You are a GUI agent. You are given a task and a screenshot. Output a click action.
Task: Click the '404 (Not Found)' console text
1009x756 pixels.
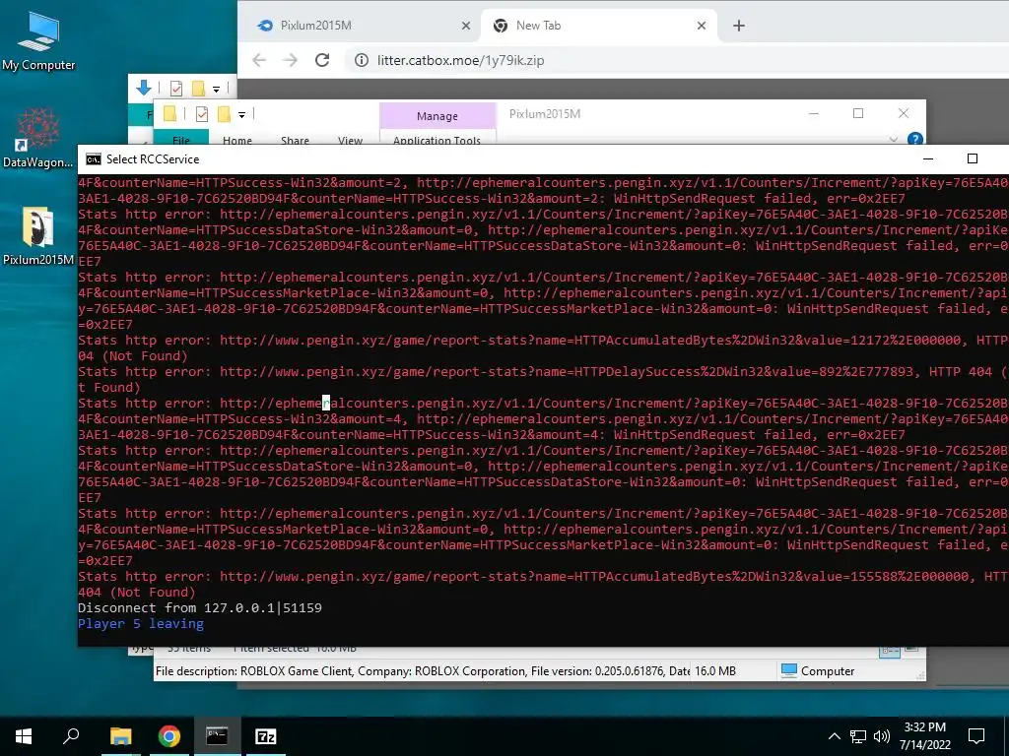coord(136,592)
